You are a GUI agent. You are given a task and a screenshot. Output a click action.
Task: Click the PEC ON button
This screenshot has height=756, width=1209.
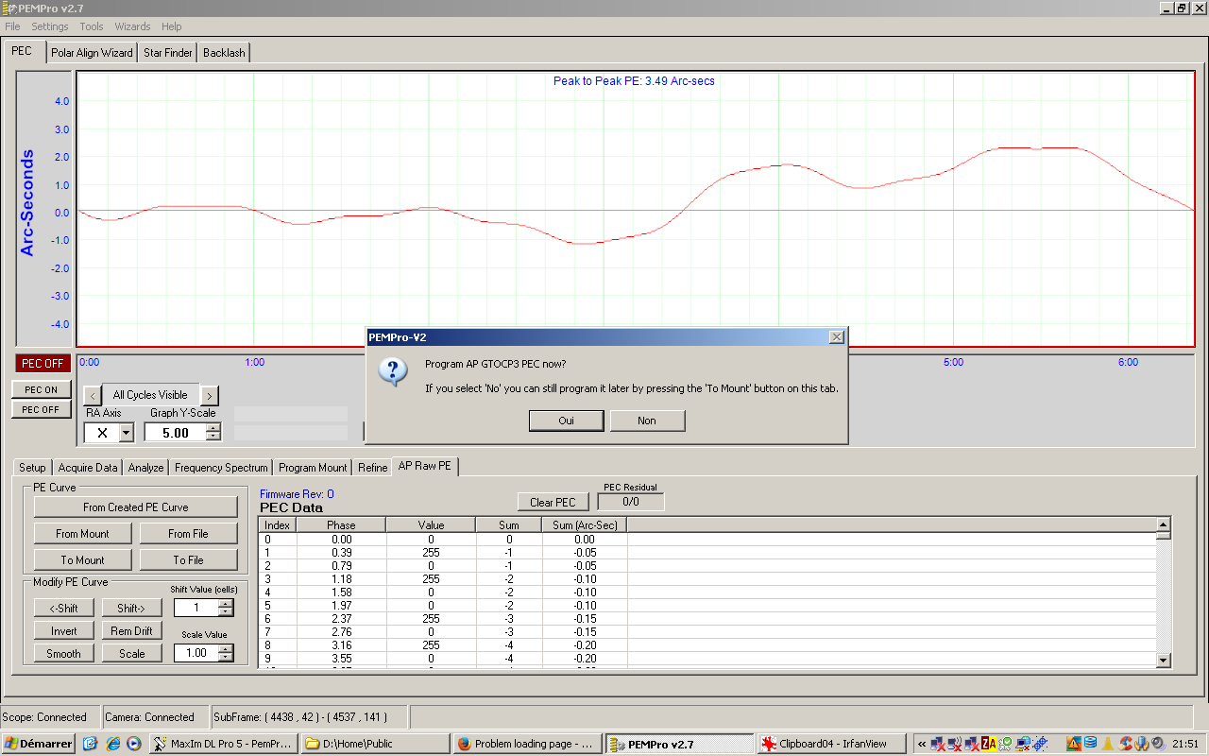pyautogui.click(x=41, y=389)
